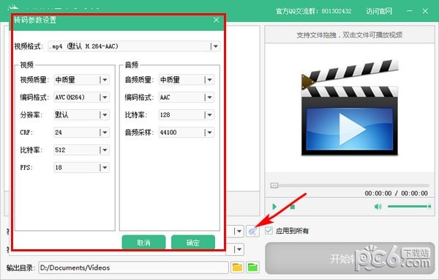Open the CRF dropdown showing 24
Image resolution: width=439 pixels, height=280 pixels.
click(x=81, y=133)
